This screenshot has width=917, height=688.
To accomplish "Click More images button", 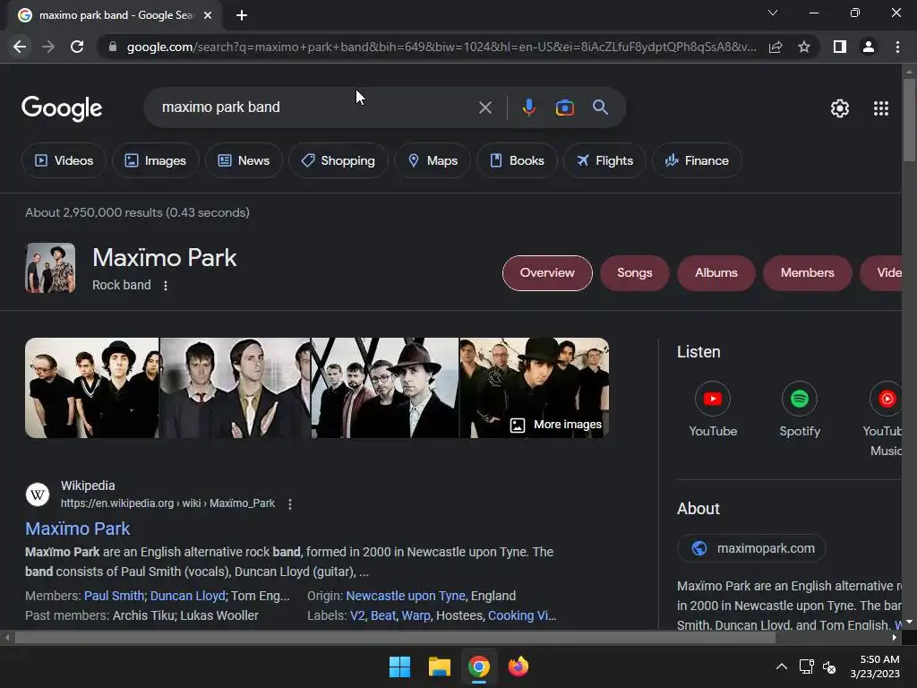I will (x=555, y=425).
